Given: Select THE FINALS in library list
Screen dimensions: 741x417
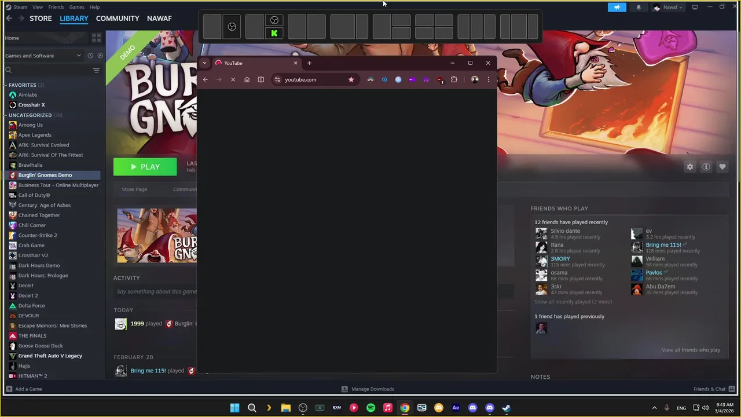Looking at the screenshot, I should (32, 336).
